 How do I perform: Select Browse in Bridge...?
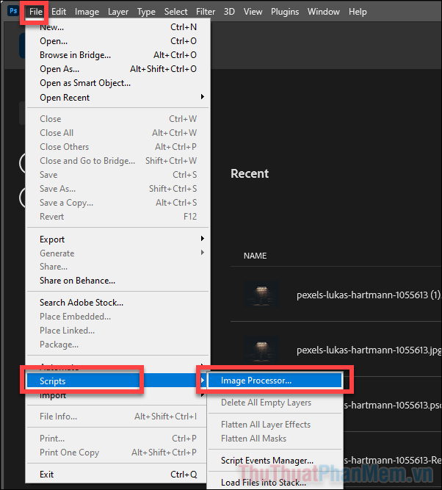[x=118, y=55]
